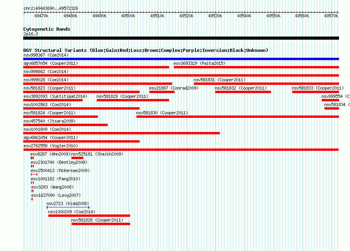Open nsv581823 (Cooper2011) variant

pos(50,88)
